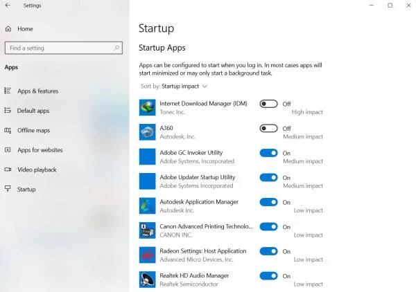Disable Autodesk Application Manager startup toggle
Screen dimensions: 416x292
coord(268,202)
